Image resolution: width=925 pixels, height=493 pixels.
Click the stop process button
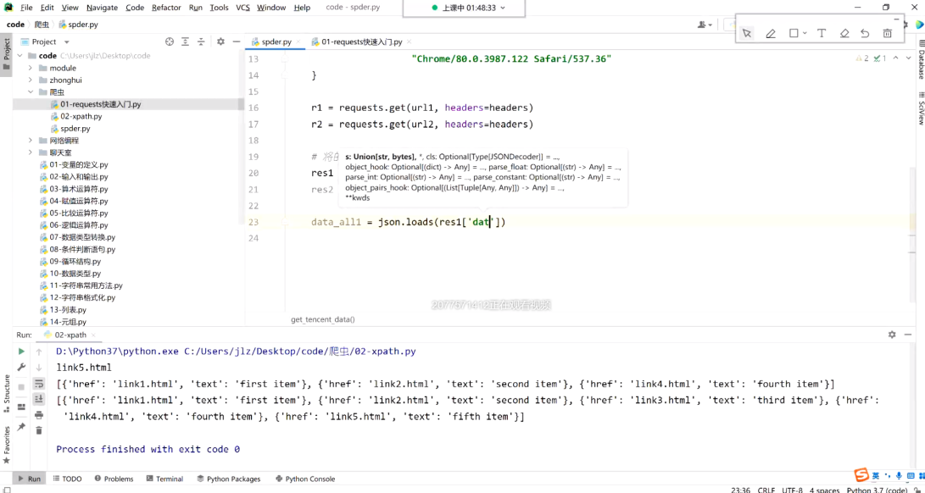(x=22, y=387)
